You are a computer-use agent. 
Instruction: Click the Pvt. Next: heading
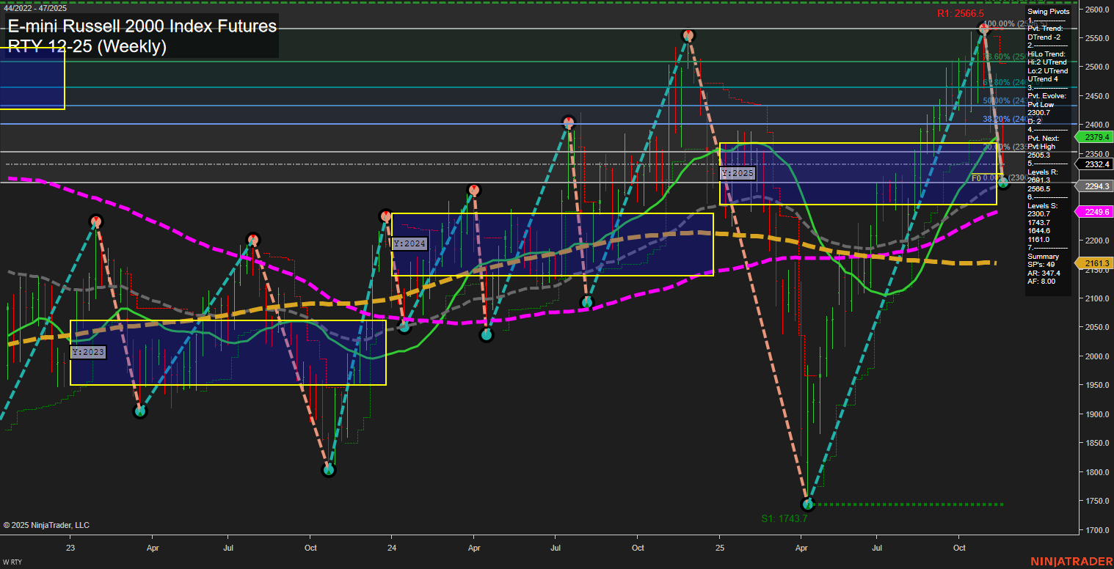click(1044, 138)
